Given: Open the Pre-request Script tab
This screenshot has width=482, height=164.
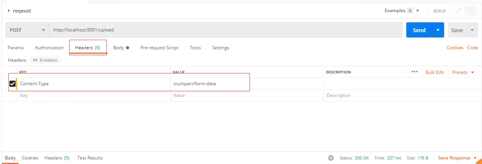Looking at the screenshot, I should pos(159,48).
